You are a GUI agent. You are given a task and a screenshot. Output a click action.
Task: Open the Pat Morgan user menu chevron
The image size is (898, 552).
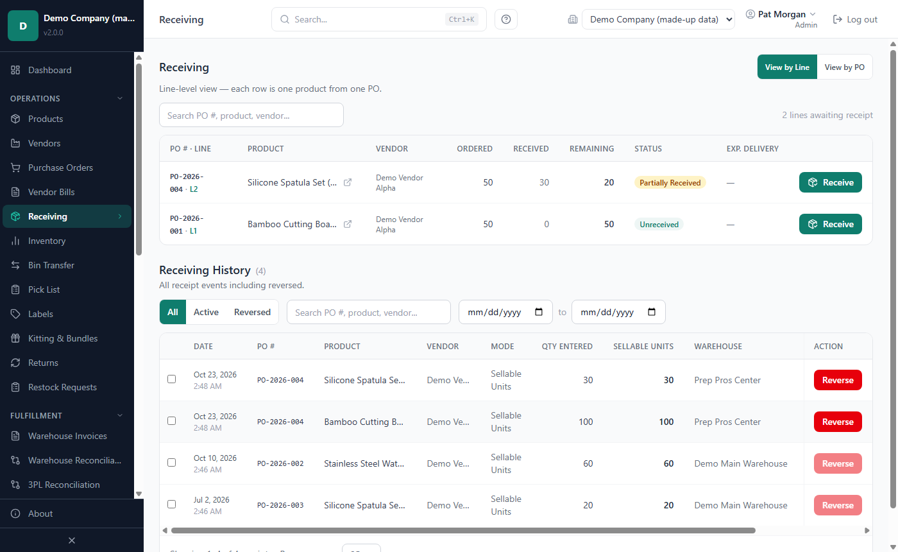pos(813,14)
